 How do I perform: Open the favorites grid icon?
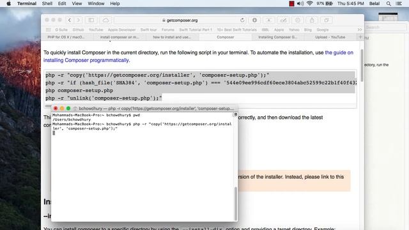pyautogui.click(x=49, y=30)
